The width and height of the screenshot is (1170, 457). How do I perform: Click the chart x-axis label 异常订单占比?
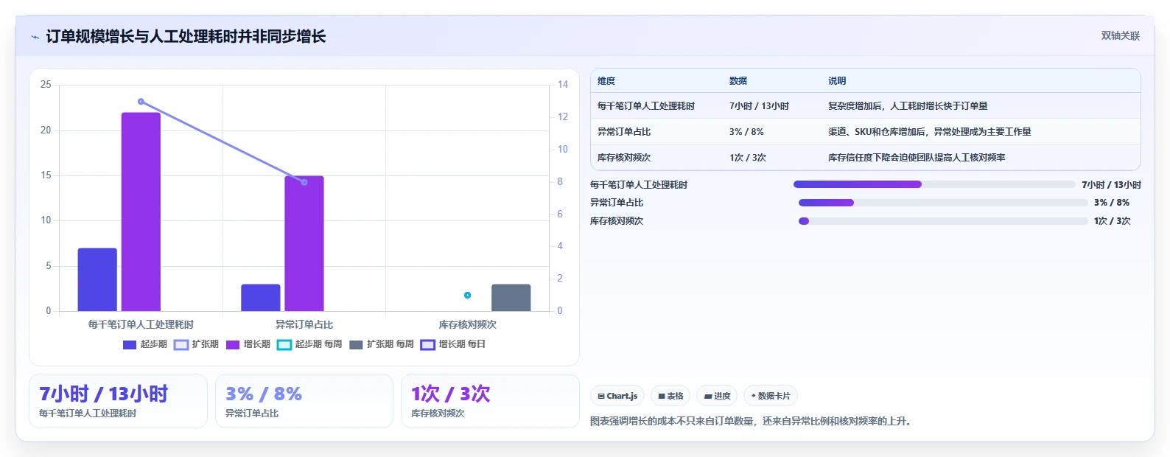[304, 324]
